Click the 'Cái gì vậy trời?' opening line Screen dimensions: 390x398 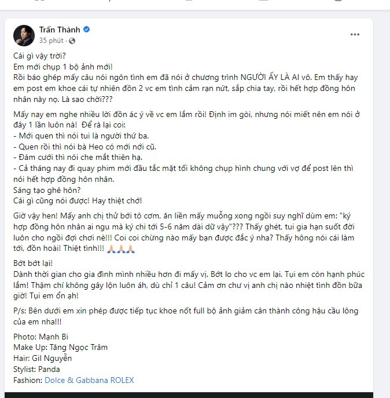(x=39, y=56)
